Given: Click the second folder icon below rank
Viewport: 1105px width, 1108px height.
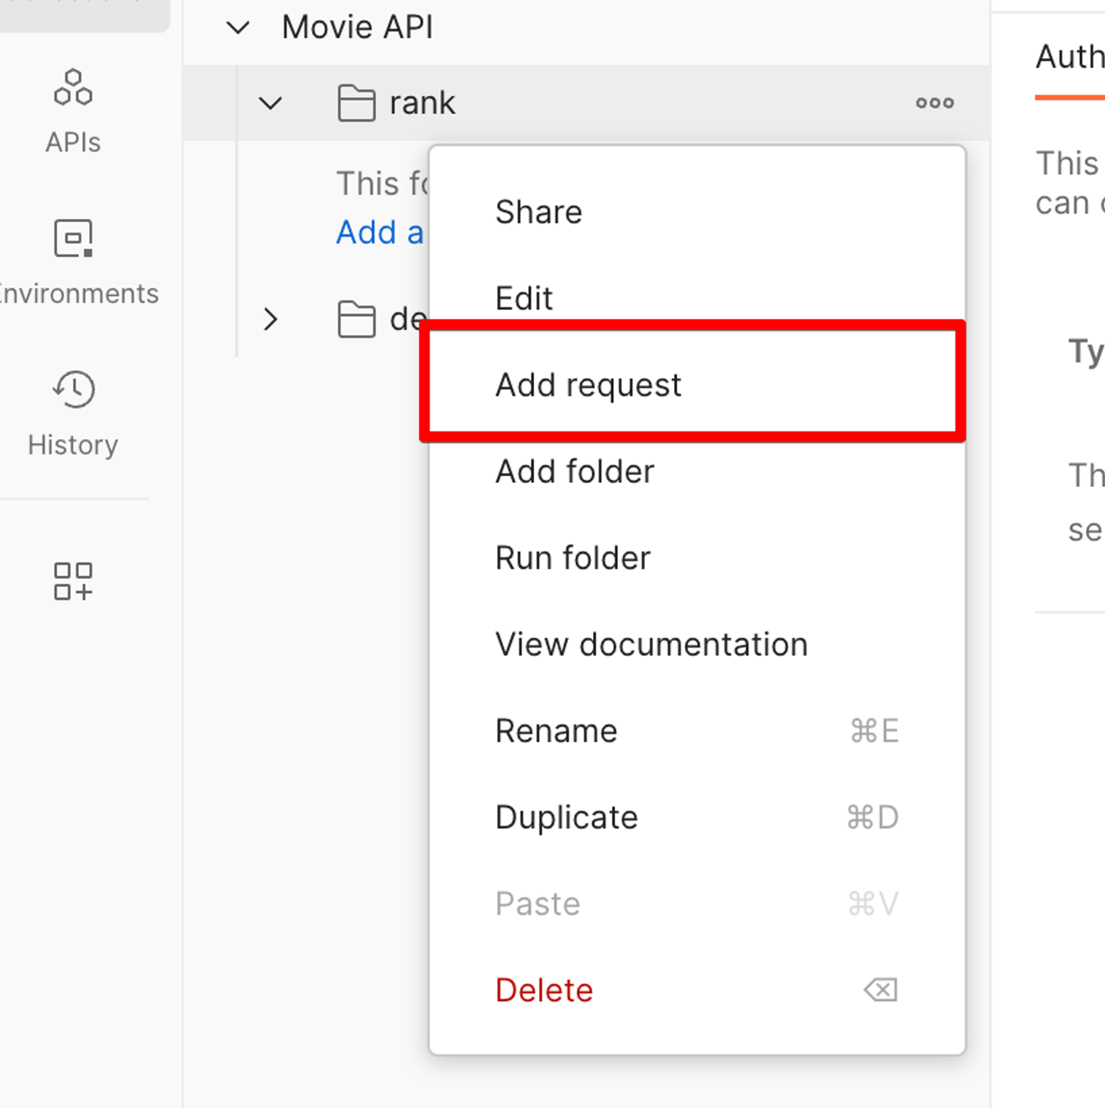Looking at the screenshot, I should (x=356, y=319).
